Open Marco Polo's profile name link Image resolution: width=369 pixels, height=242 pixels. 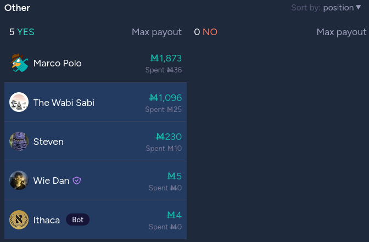pos(58,63)
